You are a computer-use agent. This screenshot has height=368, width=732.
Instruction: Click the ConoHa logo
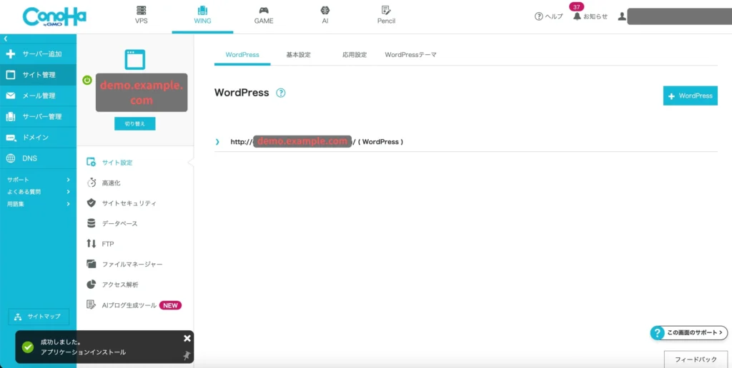54,17
